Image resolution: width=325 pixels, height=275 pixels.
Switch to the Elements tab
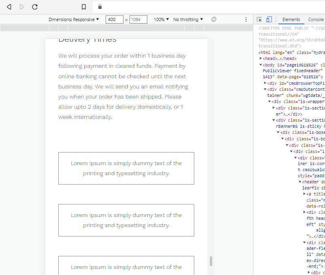pyautogui.click(x=291, y=19)
